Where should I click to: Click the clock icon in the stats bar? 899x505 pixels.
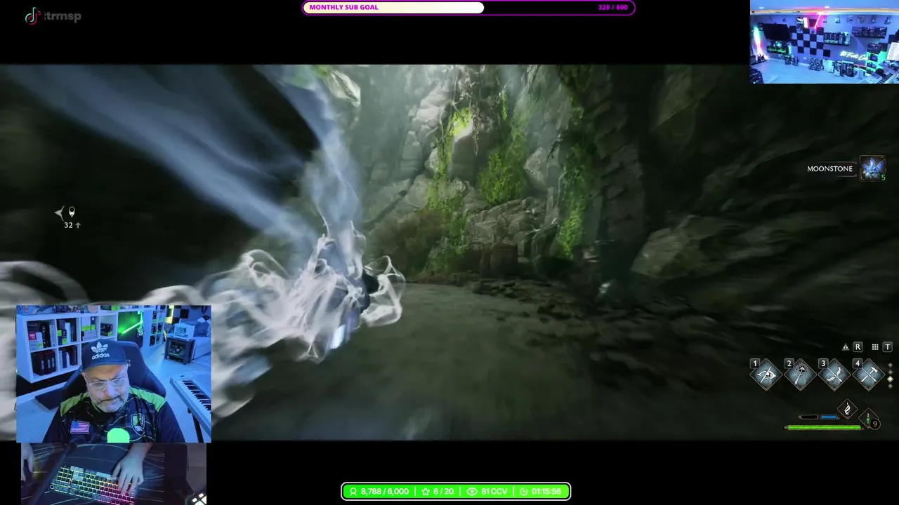click(525, 492)
